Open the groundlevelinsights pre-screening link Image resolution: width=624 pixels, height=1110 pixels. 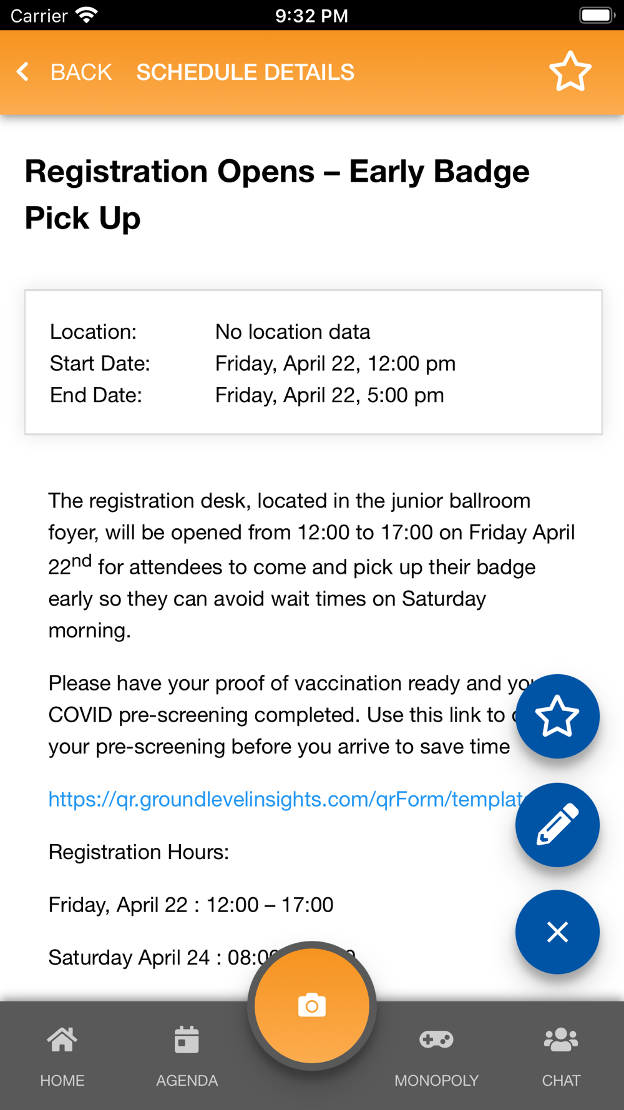[x=284, y=799]
